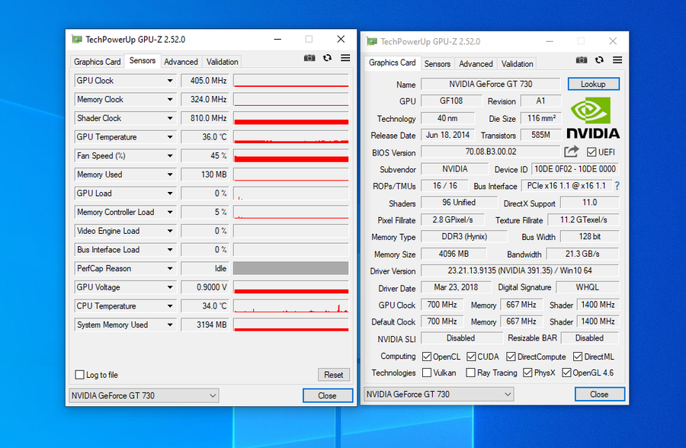Click GPU-Z app icon in Graphics Card title bar

coord(372,42)
